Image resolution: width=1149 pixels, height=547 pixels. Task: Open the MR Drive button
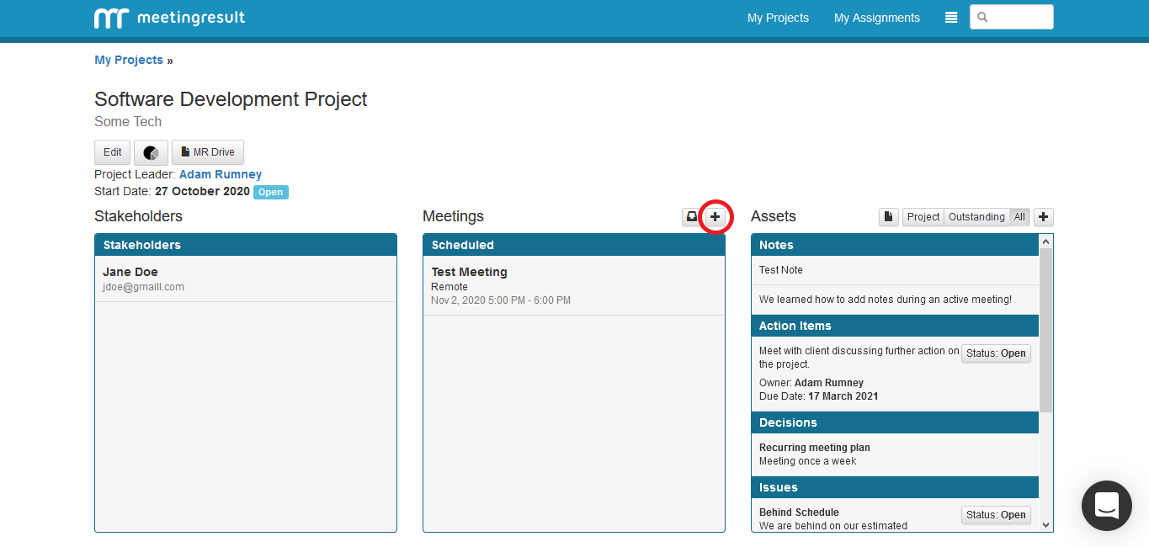click(x=208, y=152)
